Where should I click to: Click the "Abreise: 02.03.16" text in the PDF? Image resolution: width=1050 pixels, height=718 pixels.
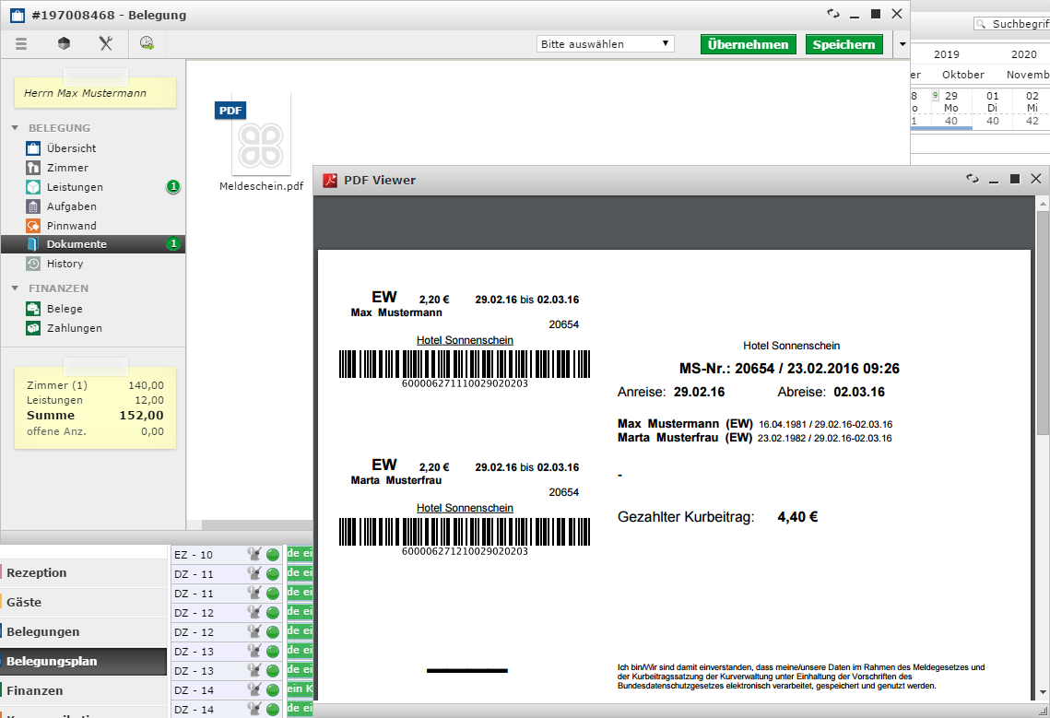pos(831,392)
